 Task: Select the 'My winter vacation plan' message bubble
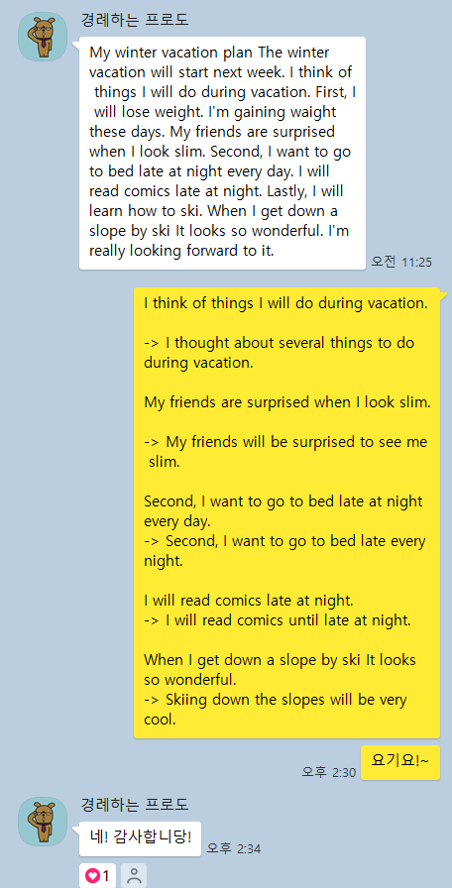(x=222, y=153)
